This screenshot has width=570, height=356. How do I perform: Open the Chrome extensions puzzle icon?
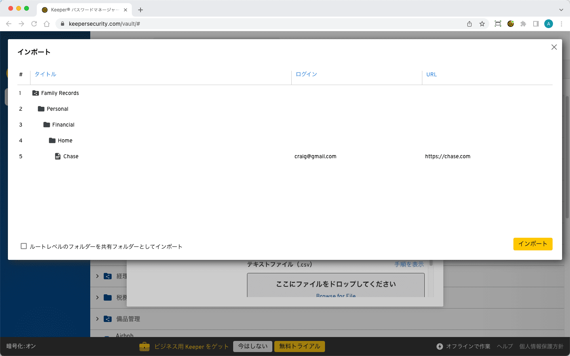click(x=523, y=24)
